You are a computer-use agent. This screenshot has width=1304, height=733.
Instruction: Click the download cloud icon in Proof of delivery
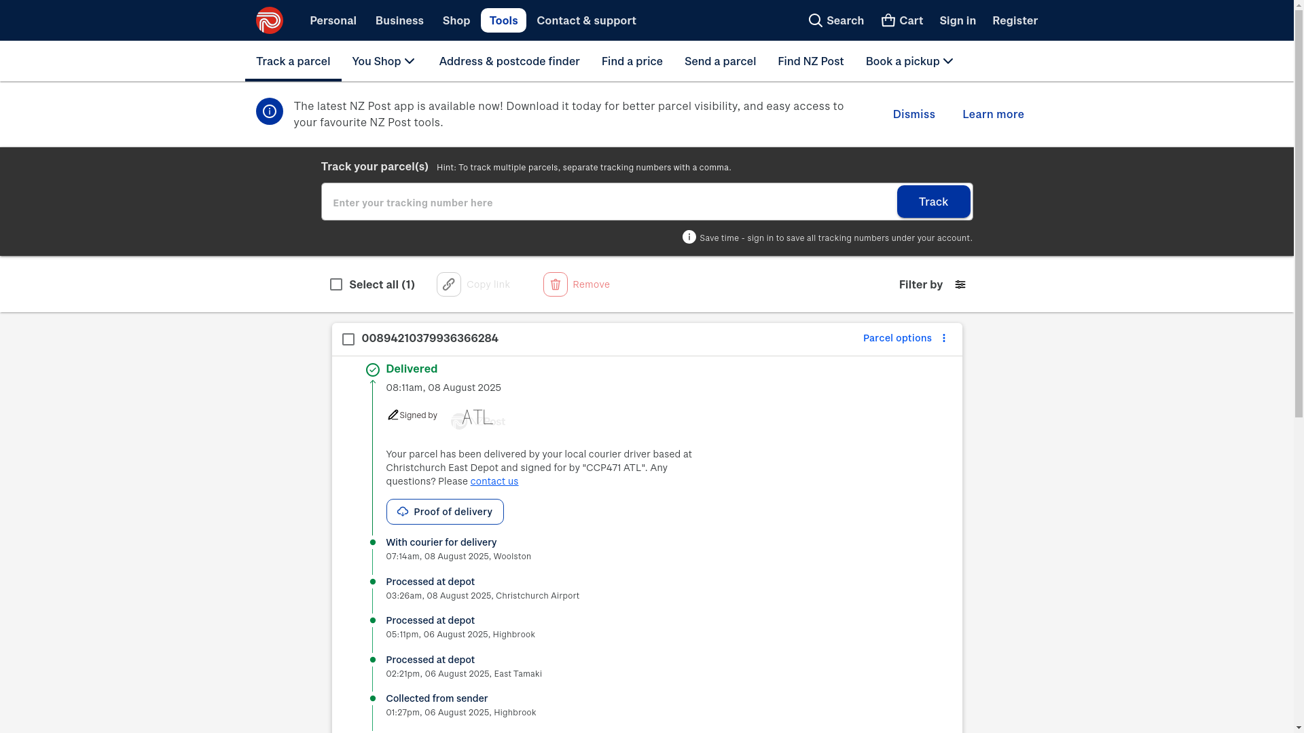402,512
